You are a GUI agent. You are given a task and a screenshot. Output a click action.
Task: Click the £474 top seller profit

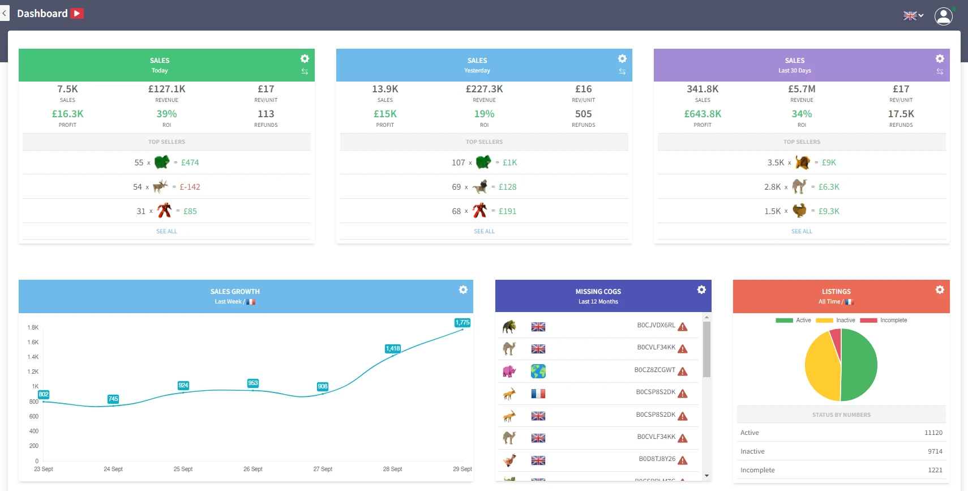(x=190, y=163)
